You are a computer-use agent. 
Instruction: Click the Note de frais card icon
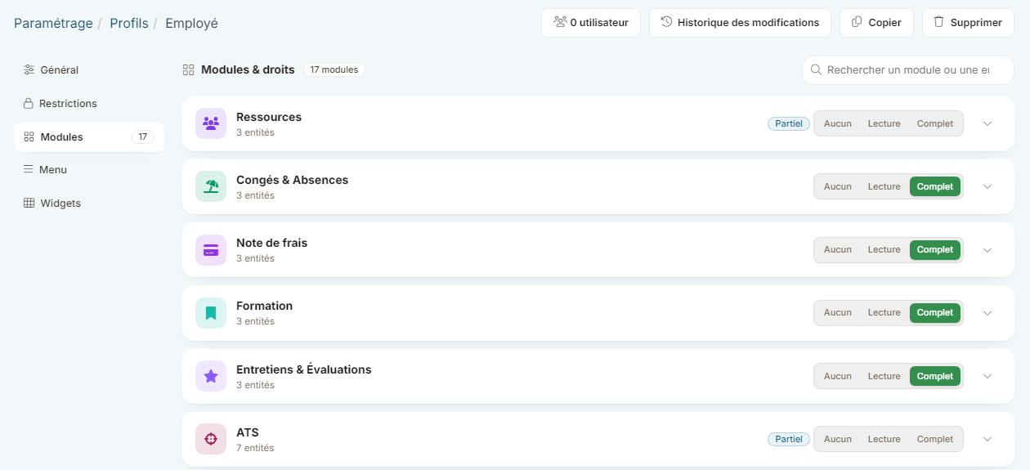tap(211, 249)
